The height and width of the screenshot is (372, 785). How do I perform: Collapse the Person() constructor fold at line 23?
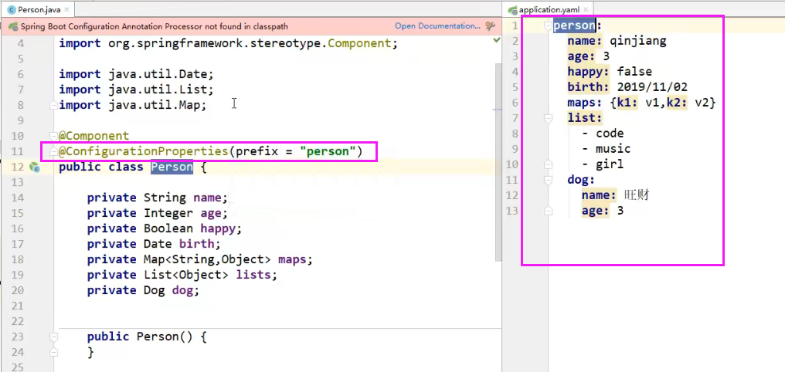(53, 337)
